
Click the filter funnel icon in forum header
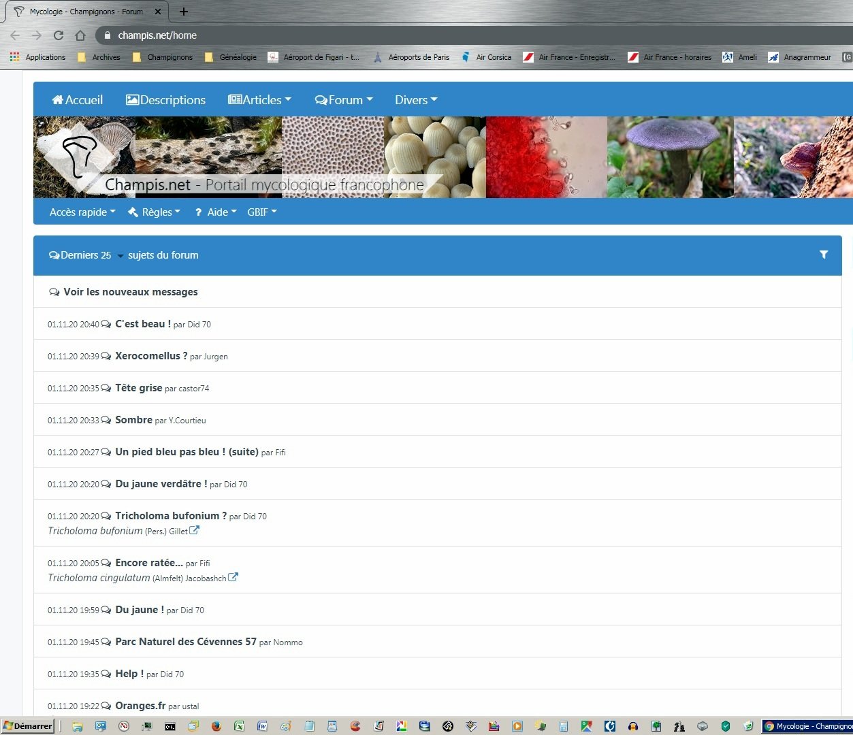(x=823, y=255)
